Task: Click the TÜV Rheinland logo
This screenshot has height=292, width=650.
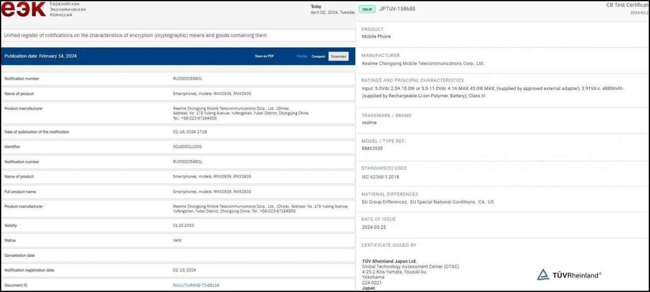Action: 569,275
